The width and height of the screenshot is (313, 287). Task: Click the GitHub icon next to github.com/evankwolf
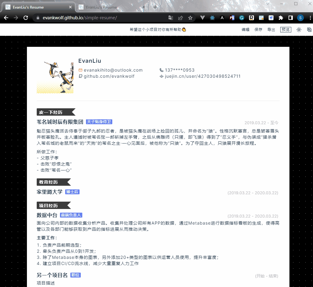tap(80, 76)
